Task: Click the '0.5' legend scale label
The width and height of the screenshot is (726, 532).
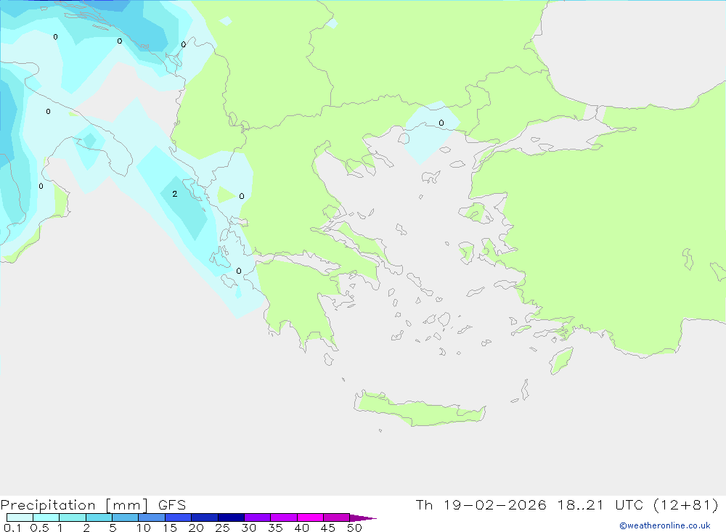Action: (39, 528)
